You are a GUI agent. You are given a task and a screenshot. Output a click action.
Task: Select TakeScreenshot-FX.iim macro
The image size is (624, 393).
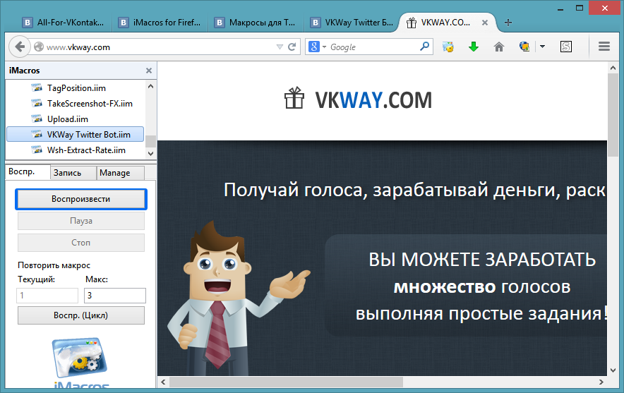90,104
